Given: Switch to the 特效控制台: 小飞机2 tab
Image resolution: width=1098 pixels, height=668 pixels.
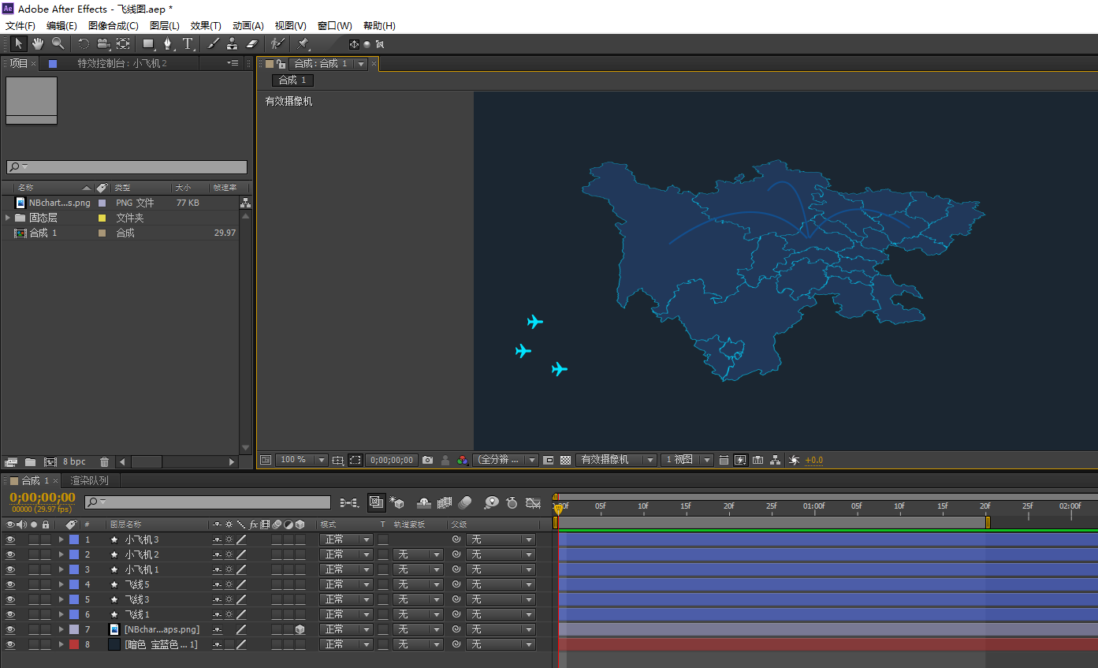Looking at the screenshot, I should (122, 63).
